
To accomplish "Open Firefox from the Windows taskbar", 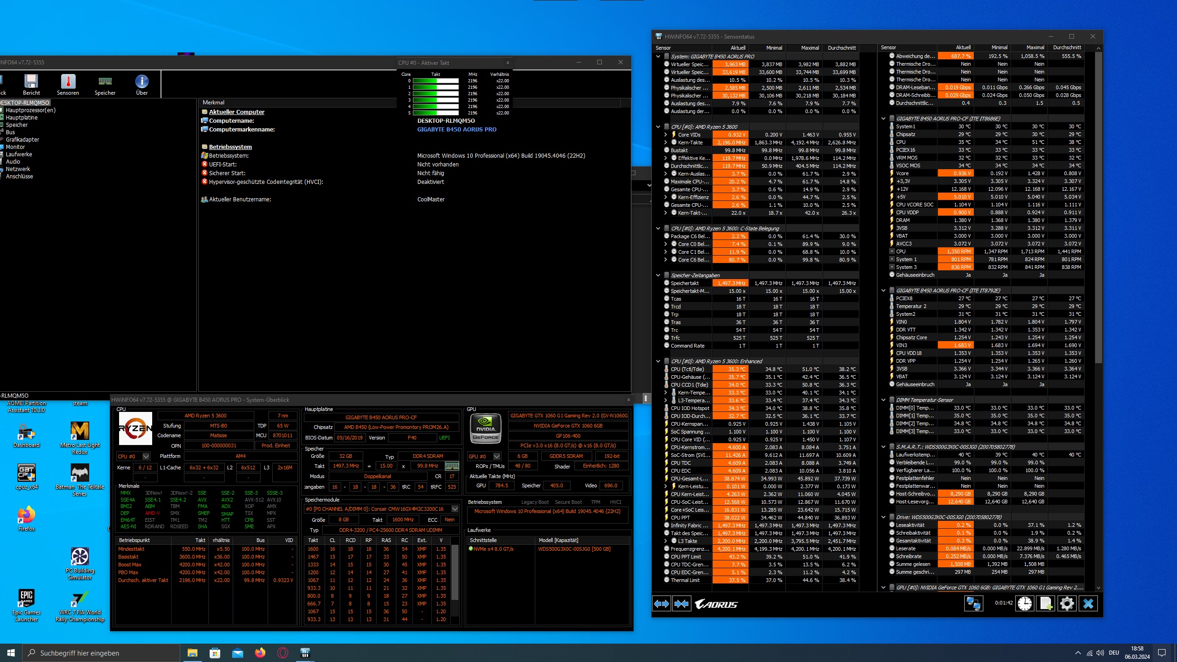I will coord(260,653).
